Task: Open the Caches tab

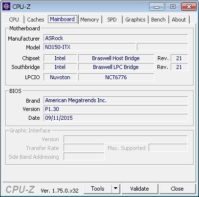Action: 36,20
